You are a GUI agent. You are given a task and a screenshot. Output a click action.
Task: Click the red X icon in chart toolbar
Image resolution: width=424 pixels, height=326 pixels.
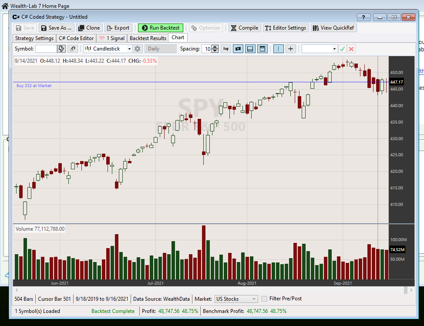[x=351, y=49]
